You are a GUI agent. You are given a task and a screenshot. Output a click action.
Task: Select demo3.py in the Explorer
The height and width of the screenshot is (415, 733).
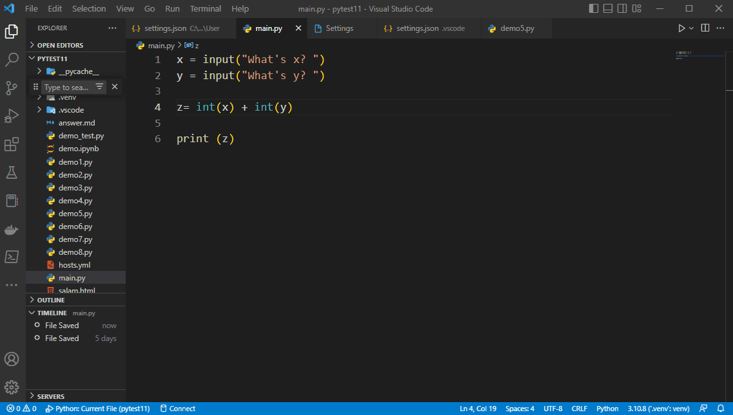74,187
